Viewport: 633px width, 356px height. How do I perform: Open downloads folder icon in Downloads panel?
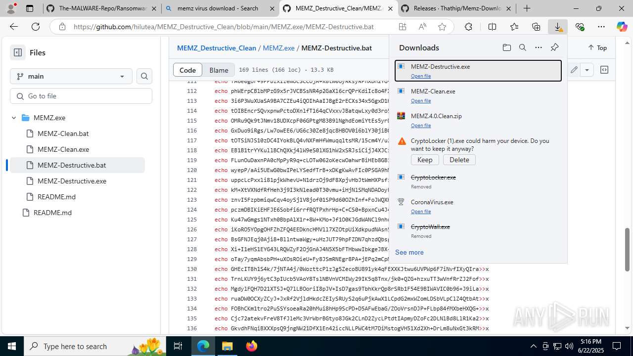point(507,47)
